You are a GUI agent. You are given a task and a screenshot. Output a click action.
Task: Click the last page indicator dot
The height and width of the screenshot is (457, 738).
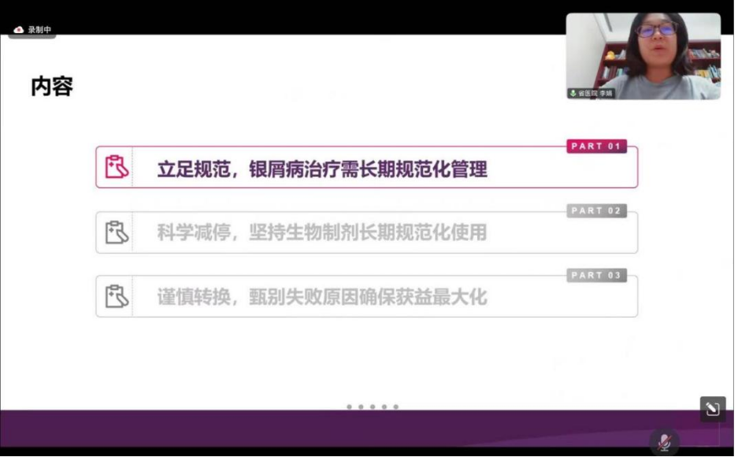pyautogui.click(x=396, y=407)
